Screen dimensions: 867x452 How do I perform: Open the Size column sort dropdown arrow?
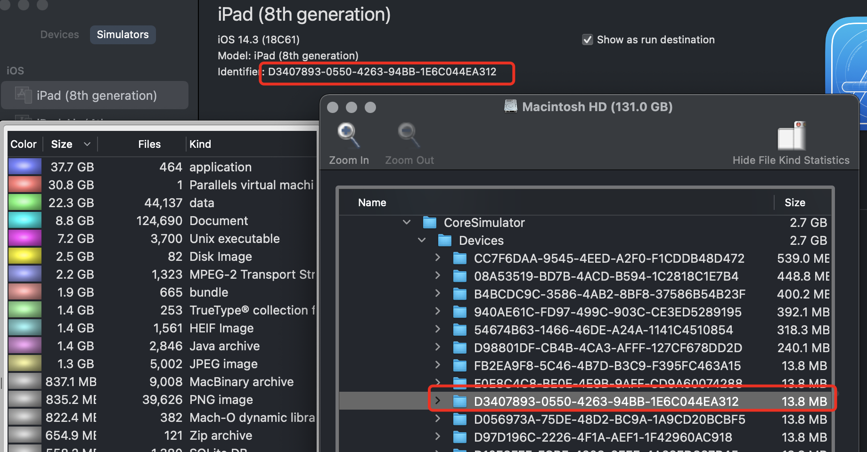(x=87, y=144)
